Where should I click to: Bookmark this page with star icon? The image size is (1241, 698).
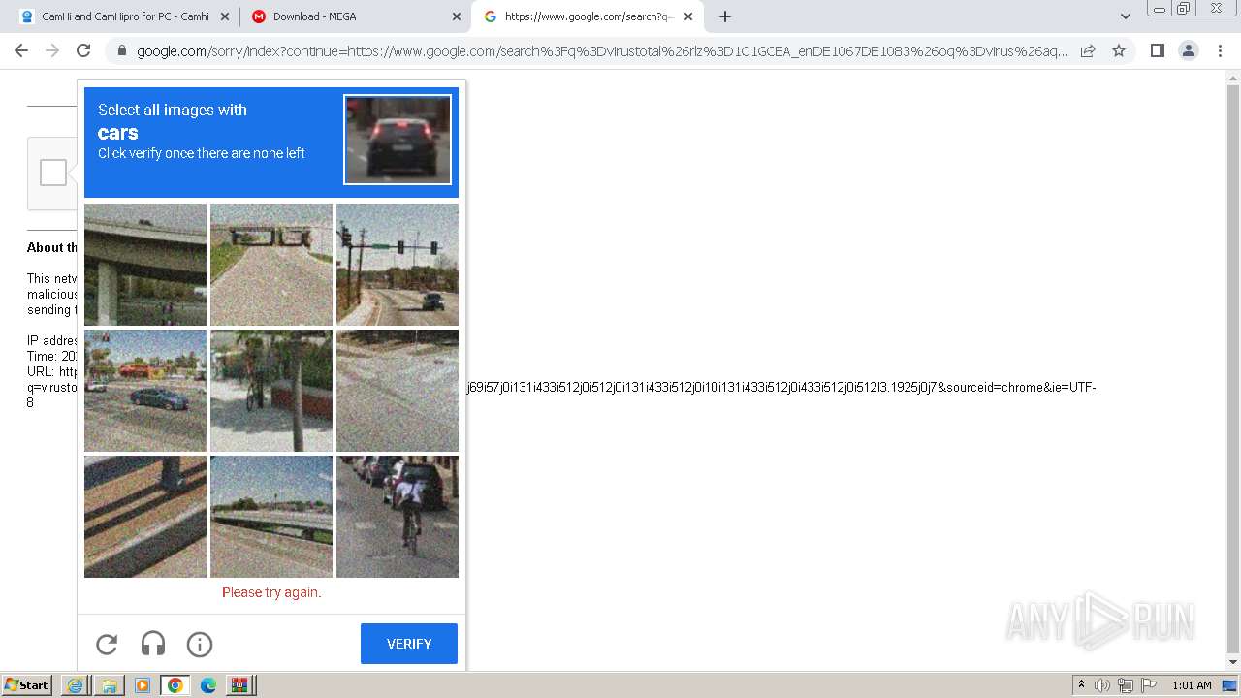pyautogui.click(x=1119, y=50)
